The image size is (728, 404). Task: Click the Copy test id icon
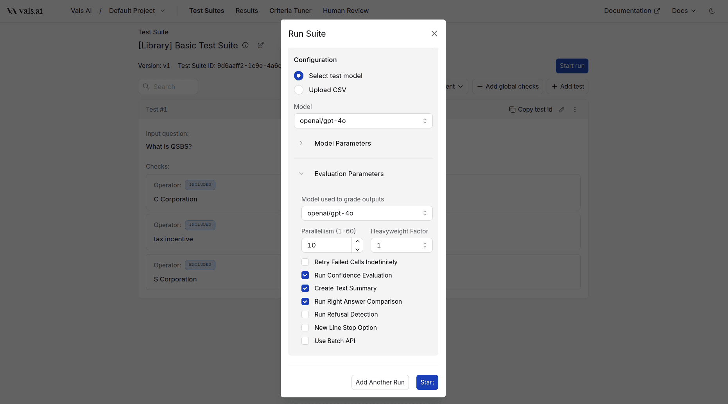pyautogui.click(x=512, y=110)
